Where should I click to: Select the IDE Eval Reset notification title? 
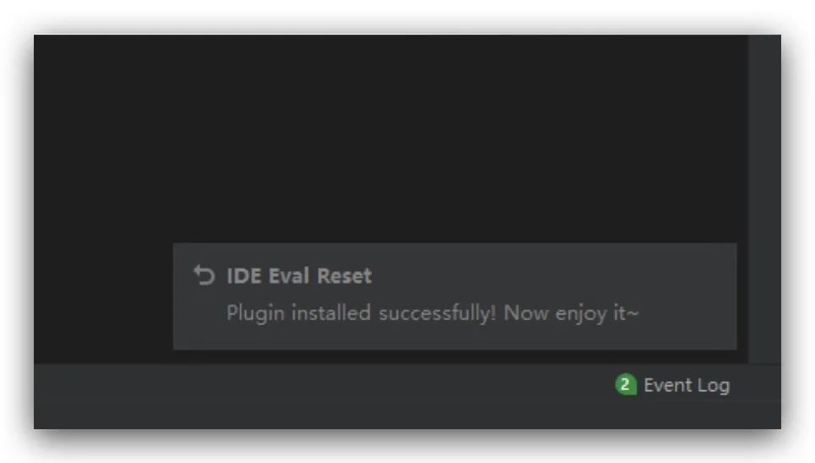pyautogui.click(x=299, y=276)
